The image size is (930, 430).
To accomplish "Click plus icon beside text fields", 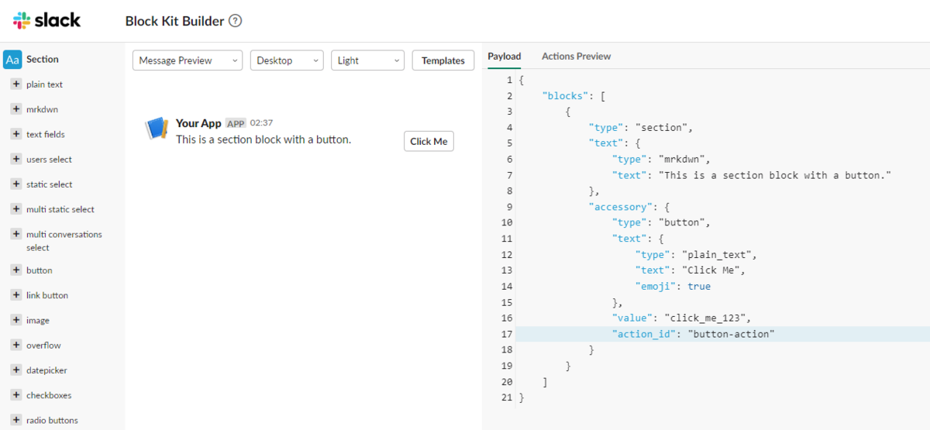I will pos(15,134).
